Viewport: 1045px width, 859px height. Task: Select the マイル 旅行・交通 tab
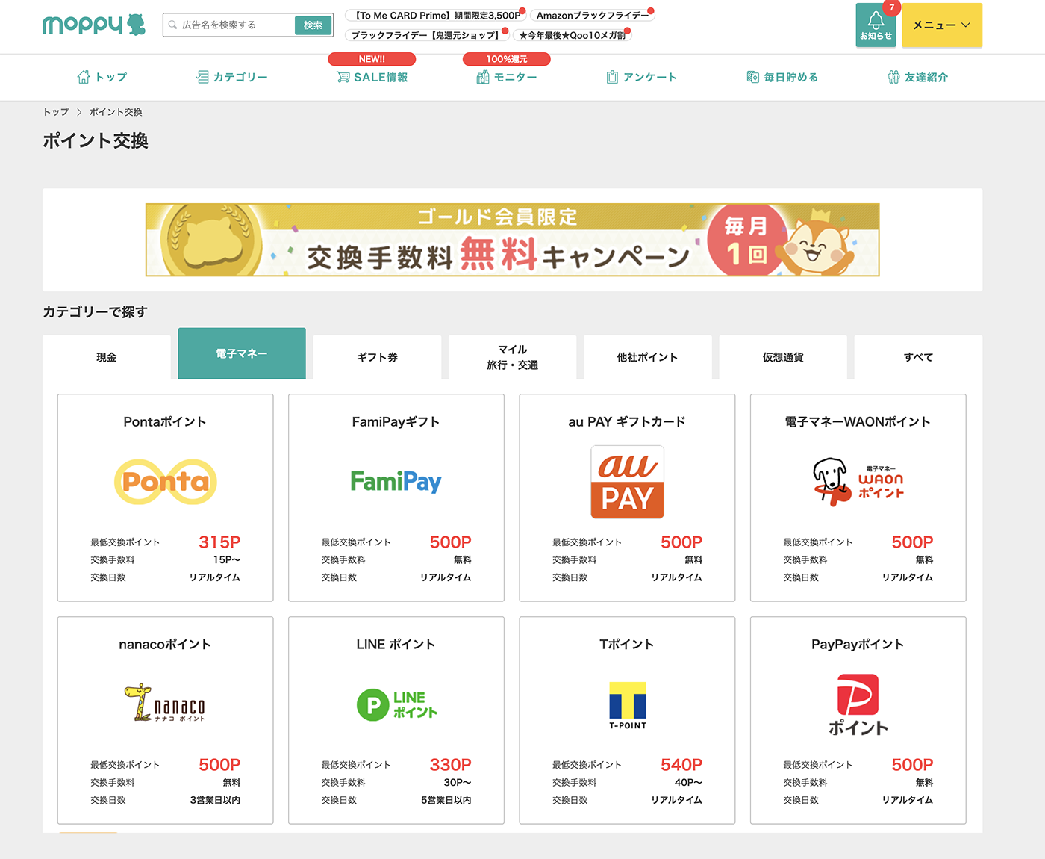512,357
